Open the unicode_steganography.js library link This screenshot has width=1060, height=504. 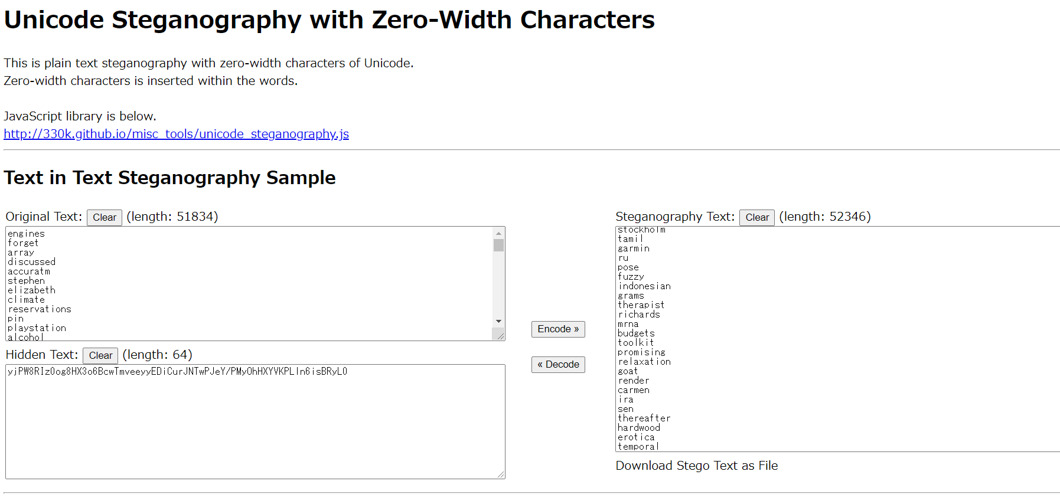tap(176, 134)
